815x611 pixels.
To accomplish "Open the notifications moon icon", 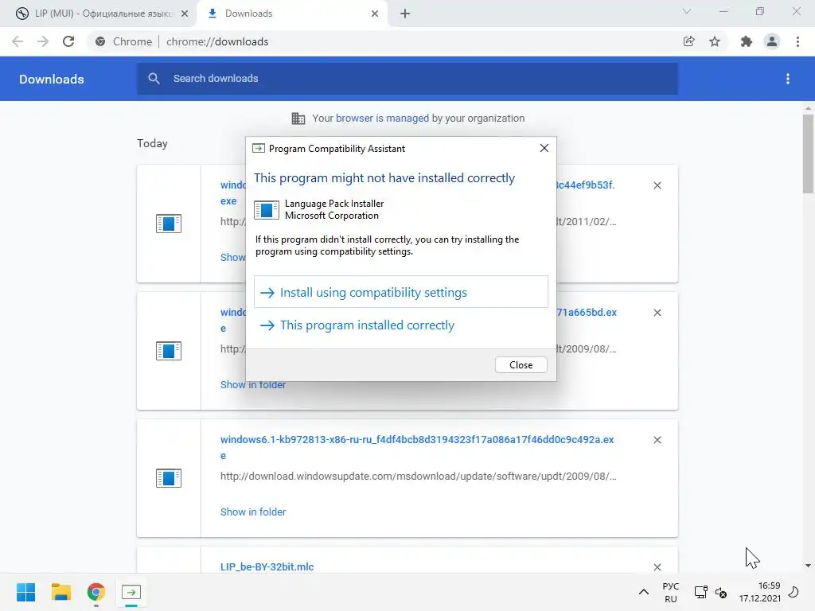I will (794, 592).
